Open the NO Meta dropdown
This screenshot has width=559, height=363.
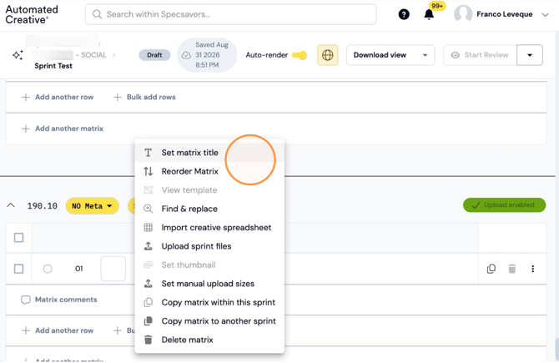coord(93,206)
